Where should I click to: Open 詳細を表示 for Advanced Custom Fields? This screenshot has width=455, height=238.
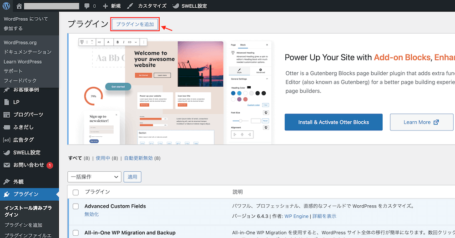click(324, 216)
